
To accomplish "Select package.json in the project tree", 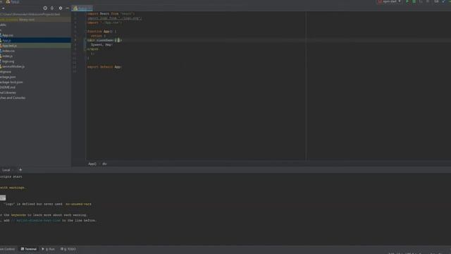I will [x=8, y=77].
